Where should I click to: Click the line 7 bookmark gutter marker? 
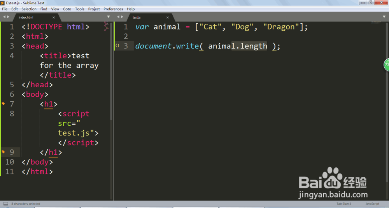tap(3, 104)
